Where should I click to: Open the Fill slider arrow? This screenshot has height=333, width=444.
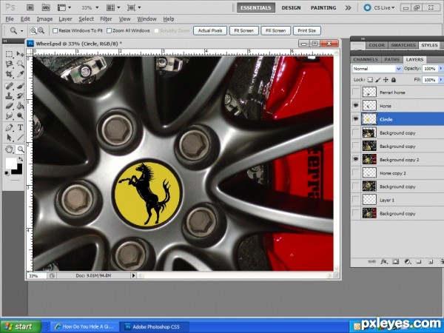coord(440,80)
